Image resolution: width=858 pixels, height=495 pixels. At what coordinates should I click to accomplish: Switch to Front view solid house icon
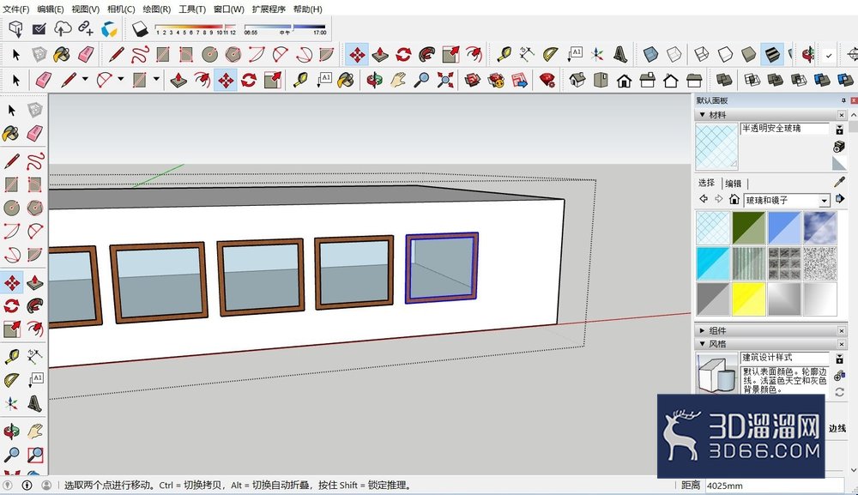pos(624,81)
